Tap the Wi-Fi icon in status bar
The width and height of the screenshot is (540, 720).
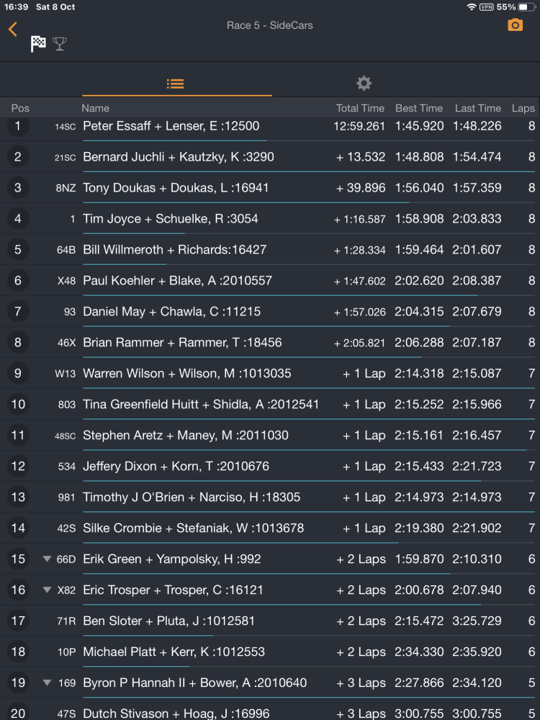pyautogui.click(x=471, y=7)
